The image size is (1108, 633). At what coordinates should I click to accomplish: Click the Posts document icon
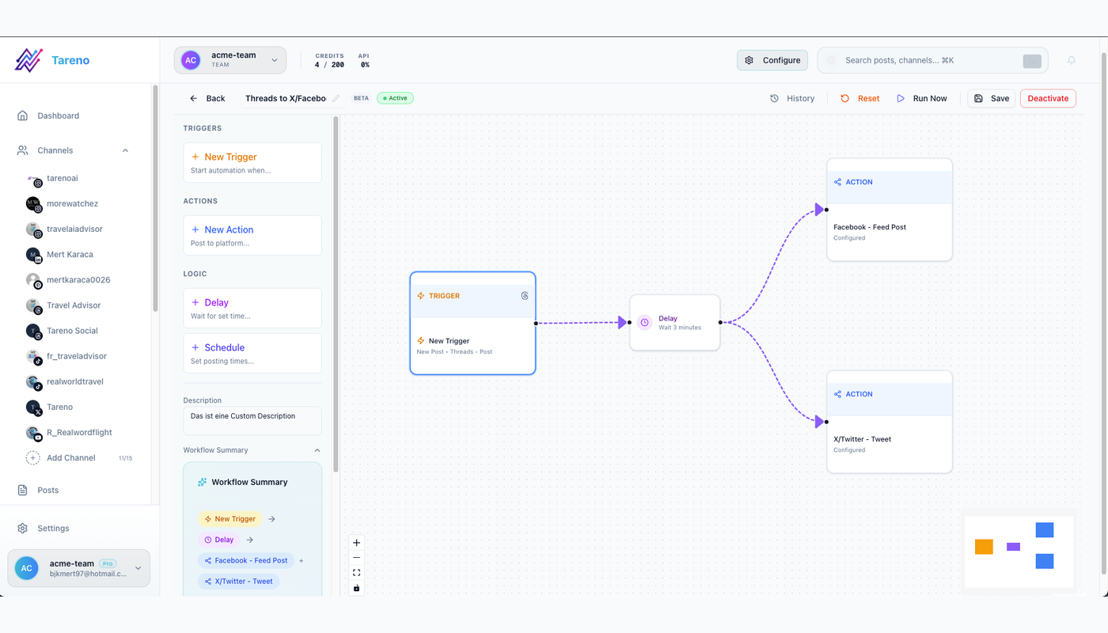pyautogui.click(x=22, y=491)
